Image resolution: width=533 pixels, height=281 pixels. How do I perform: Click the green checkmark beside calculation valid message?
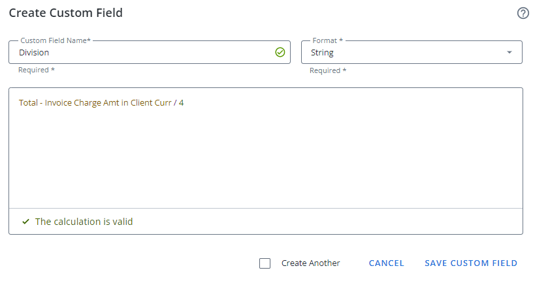pos(26,222)
